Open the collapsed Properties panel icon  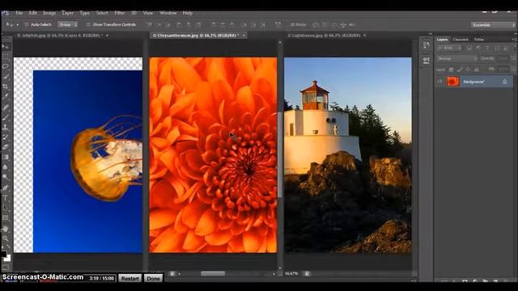point(427,60)
